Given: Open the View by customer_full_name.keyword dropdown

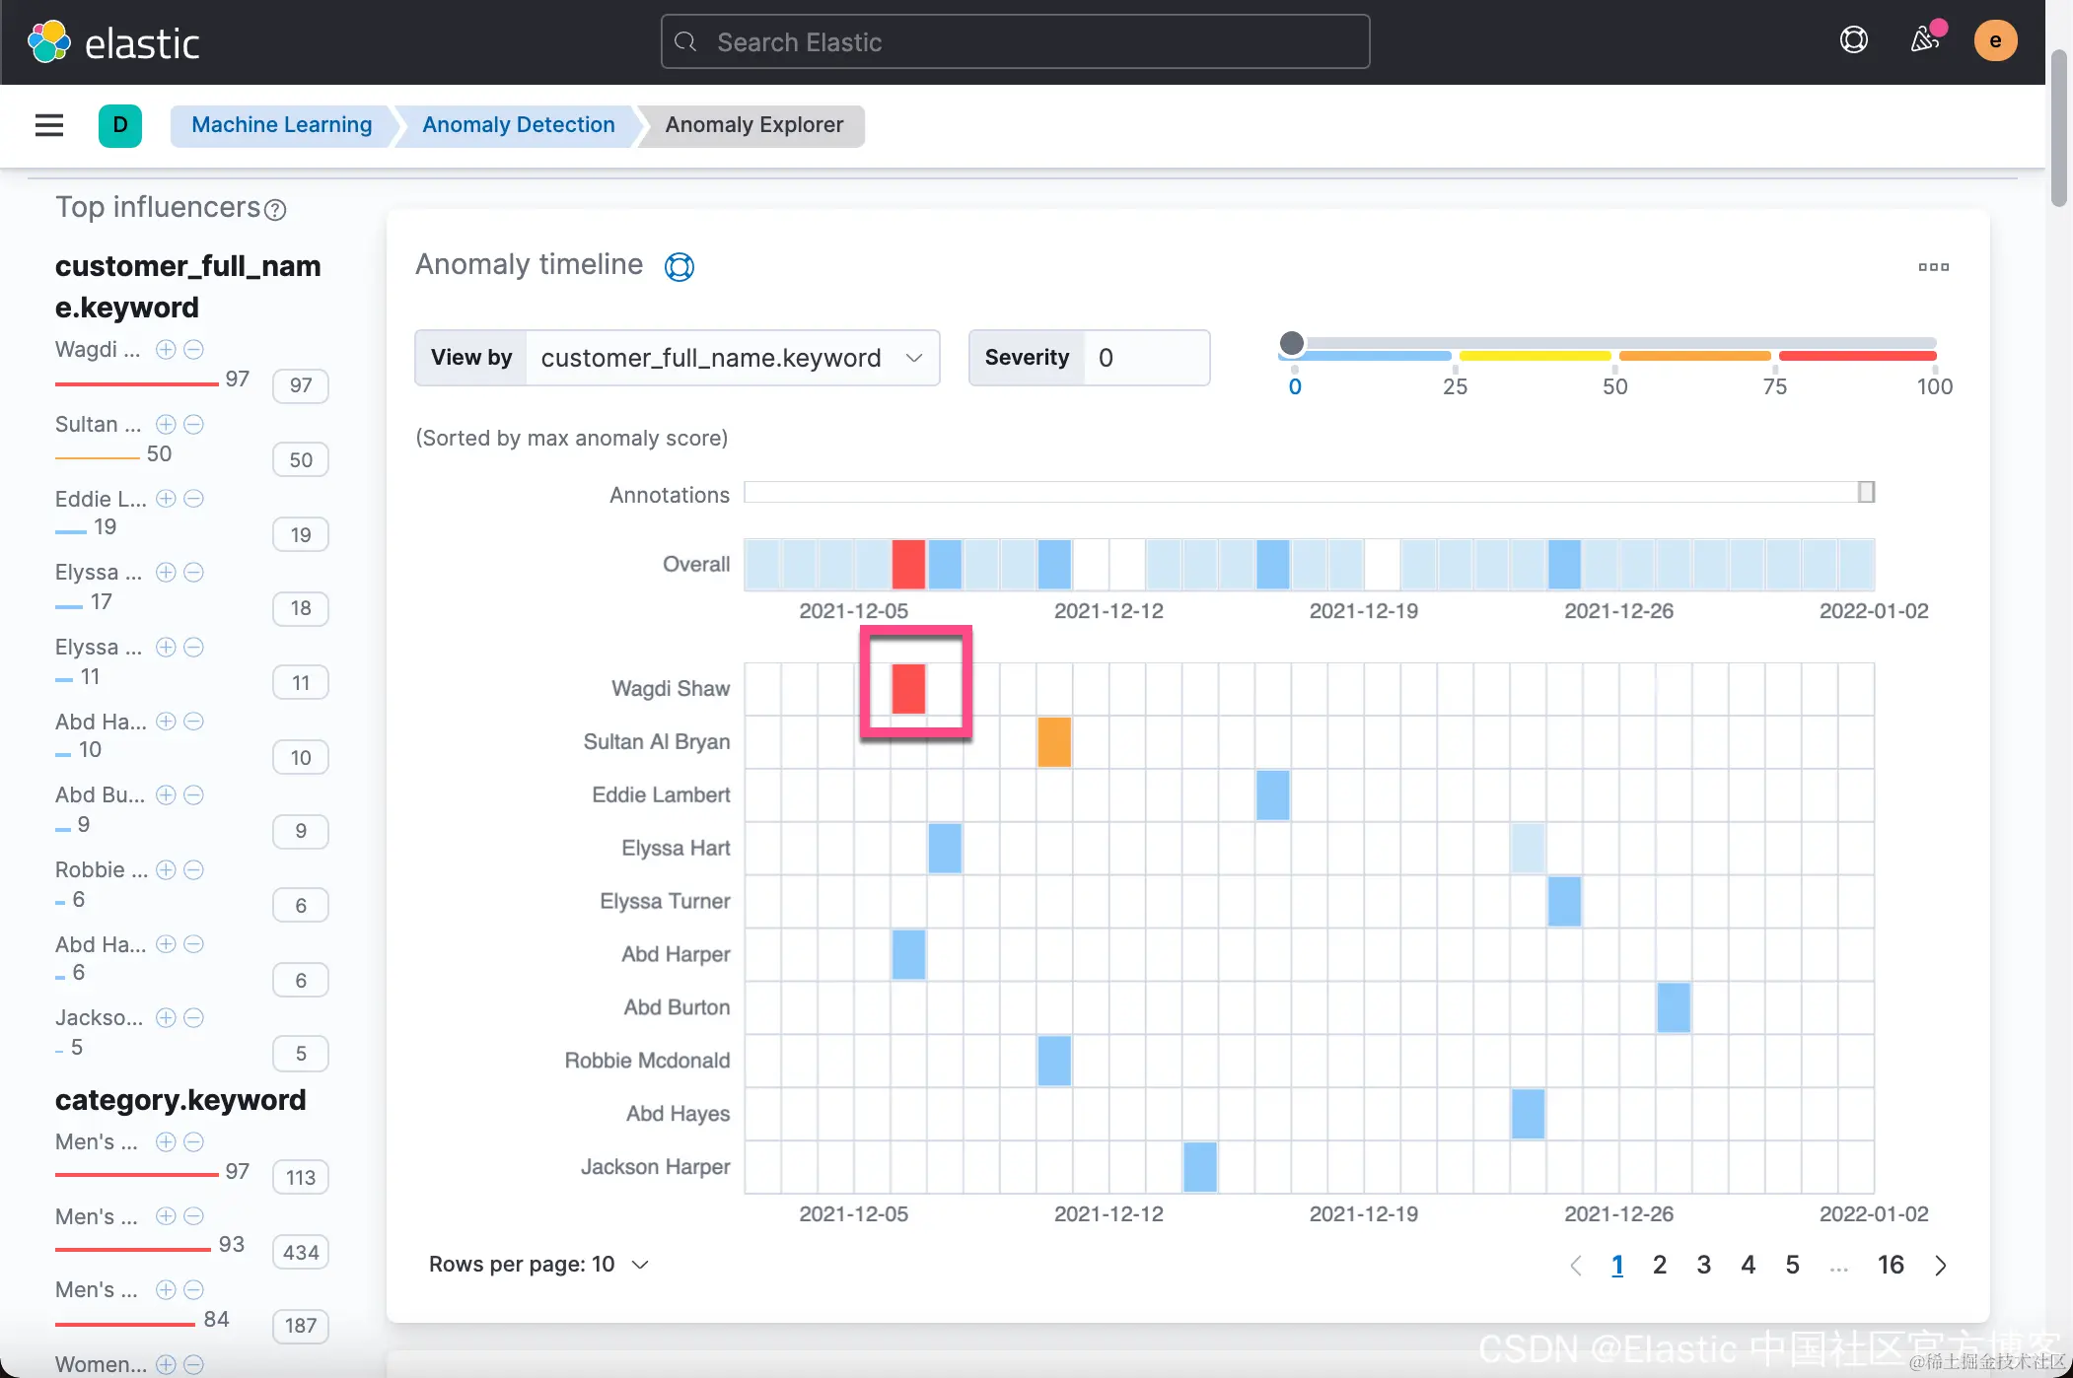Looking at the screenshot, I should (x=731, y=358).
